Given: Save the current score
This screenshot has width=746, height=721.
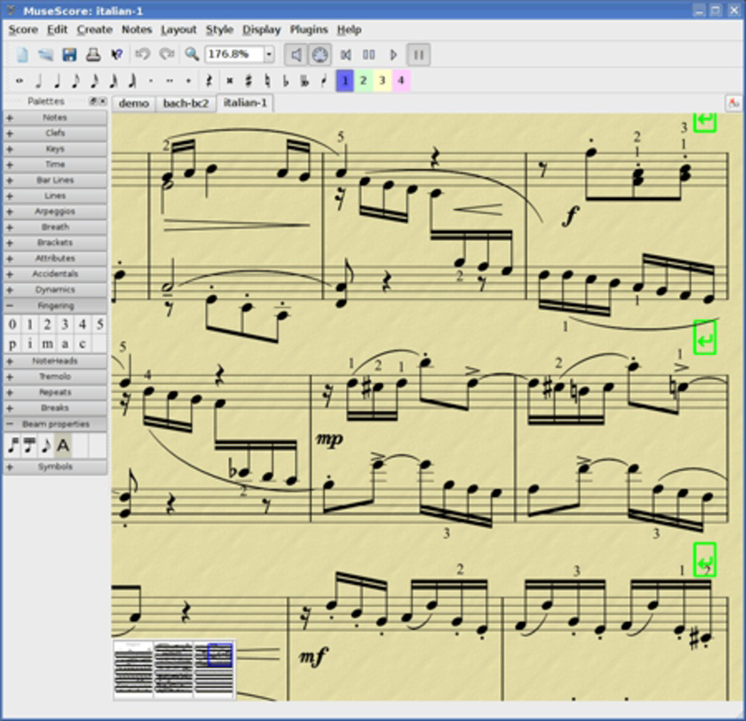Looking at the screenshot, I should 68,54.
